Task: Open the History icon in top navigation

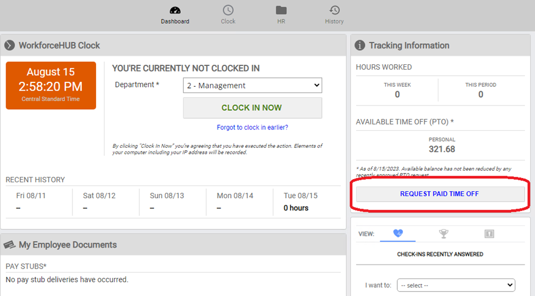Action: coord(334,10)
